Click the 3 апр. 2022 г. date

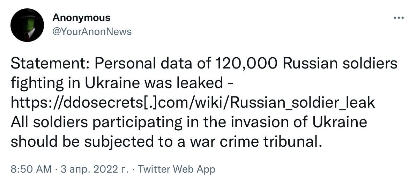coord(94,169)
